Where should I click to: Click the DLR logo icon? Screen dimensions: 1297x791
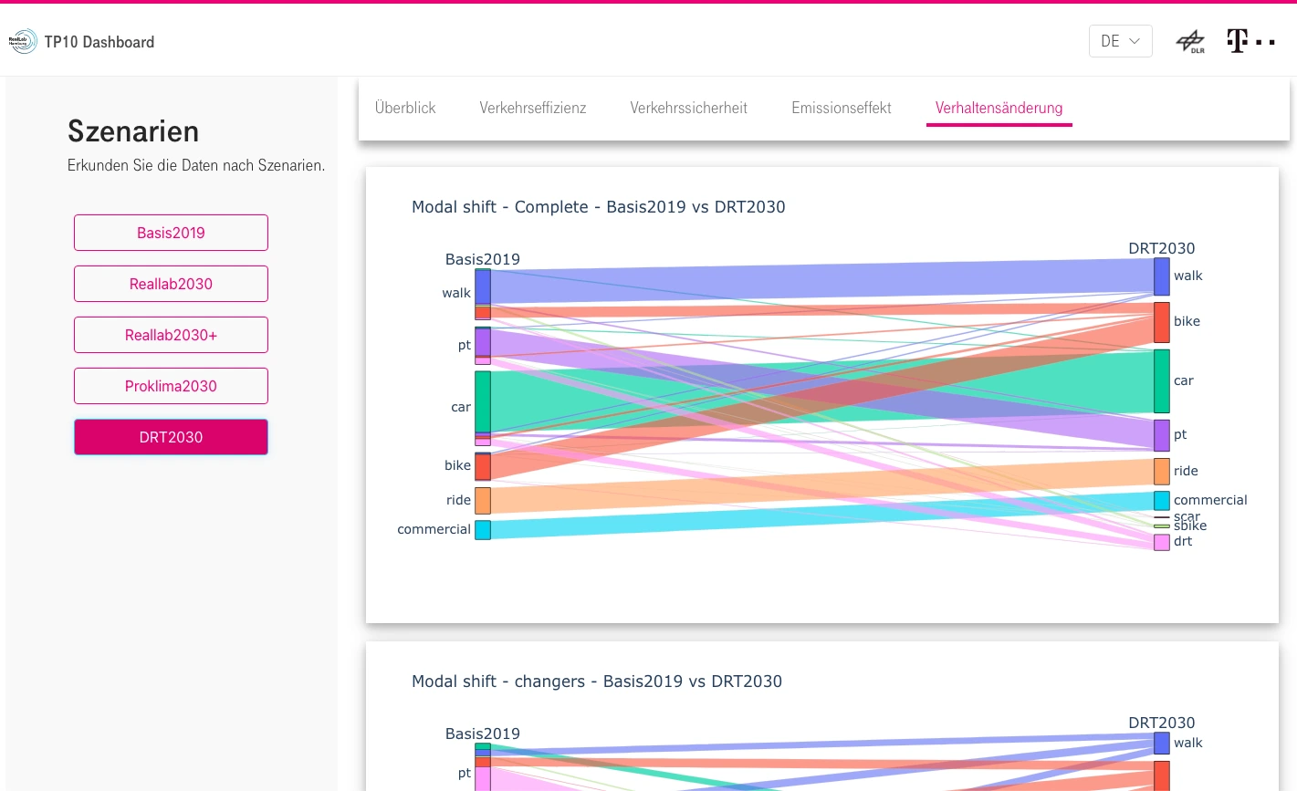tap(1190, 42)
